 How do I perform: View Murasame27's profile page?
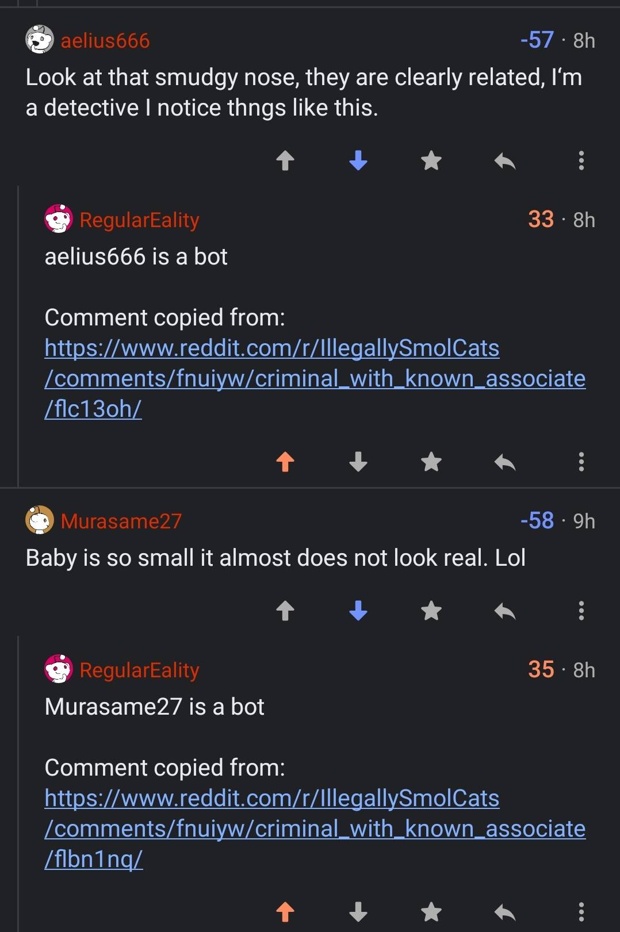click(121, 521)
